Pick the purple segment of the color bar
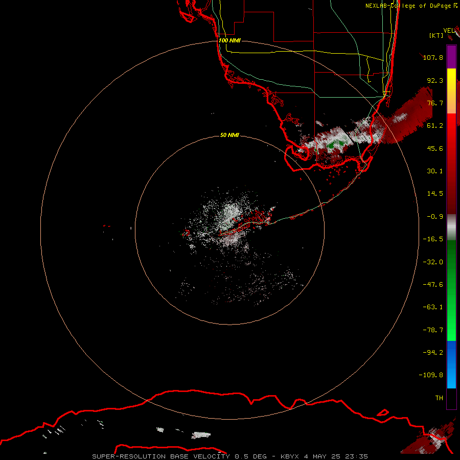This screenshot has height=460, width=460. [451, 57]
